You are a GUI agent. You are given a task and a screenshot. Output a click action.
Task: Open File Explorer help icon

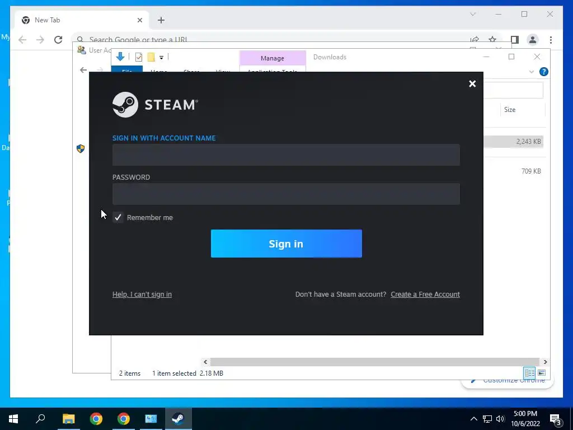pyautogui.click(x=543, y=72)
